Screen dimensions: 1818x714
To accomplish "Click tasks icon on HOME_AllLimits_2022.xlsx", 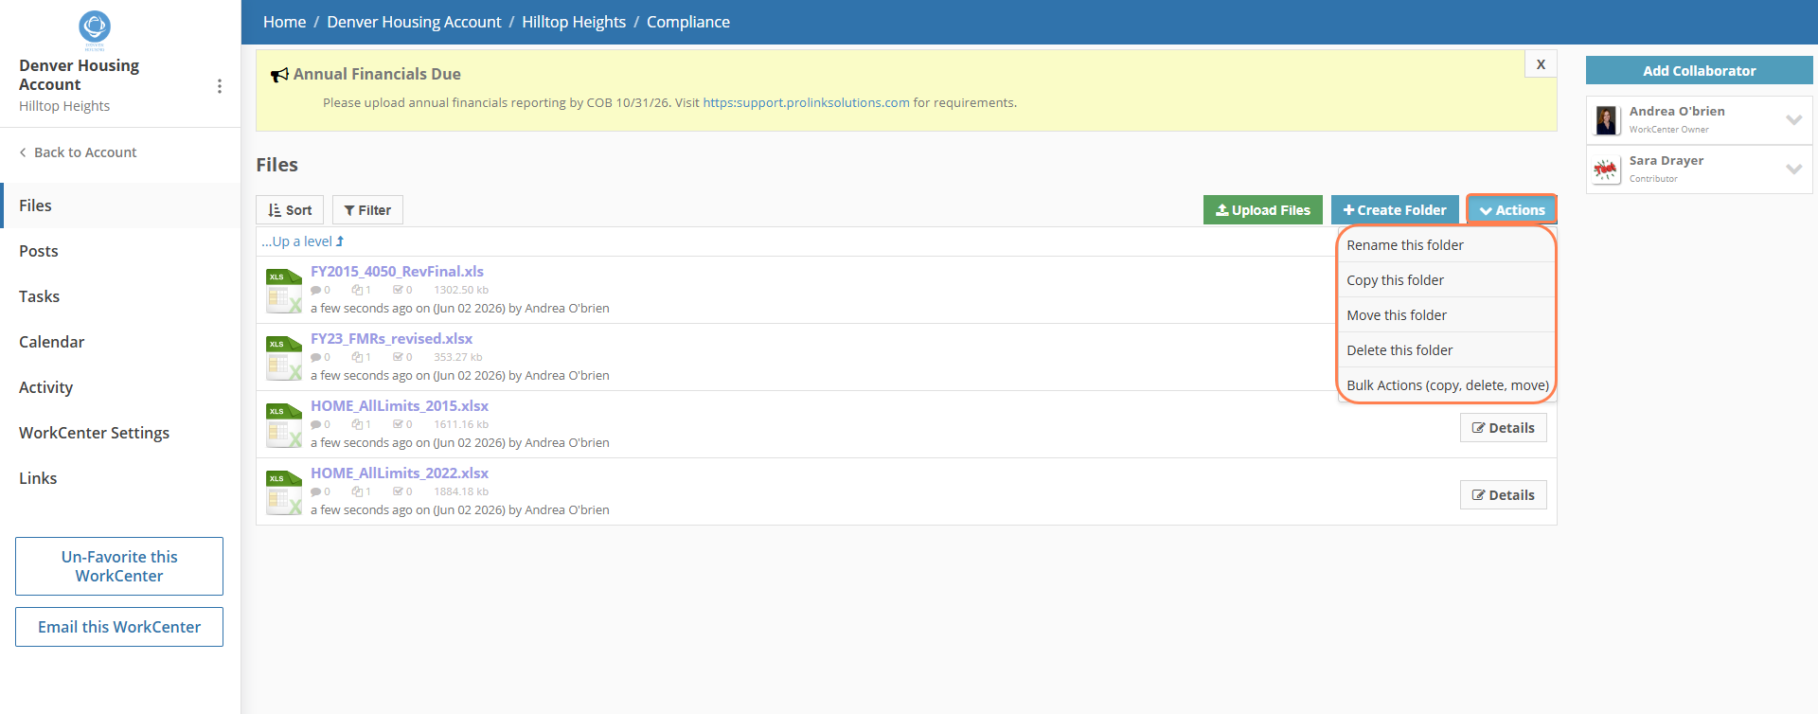I will coord(399,492).
